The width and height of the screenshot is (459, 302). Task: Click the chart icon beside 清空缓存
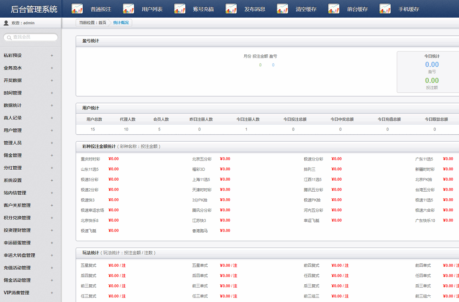tap(282, 9)
